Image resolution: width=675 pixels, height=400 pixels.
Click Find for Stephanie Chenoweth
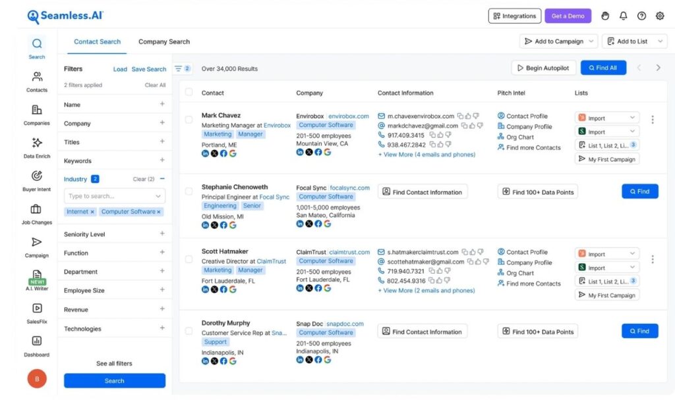(x=639, y=191)
